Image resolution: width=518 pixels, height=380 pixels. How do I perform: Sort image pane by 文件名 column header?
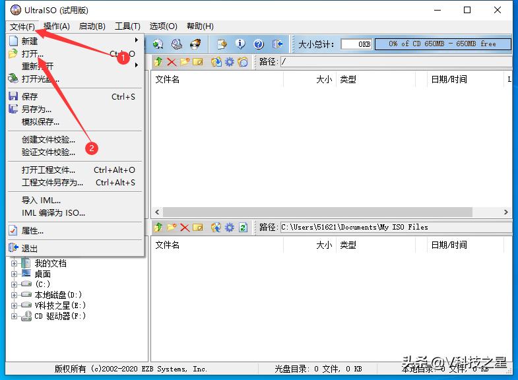tap(217, 79)
